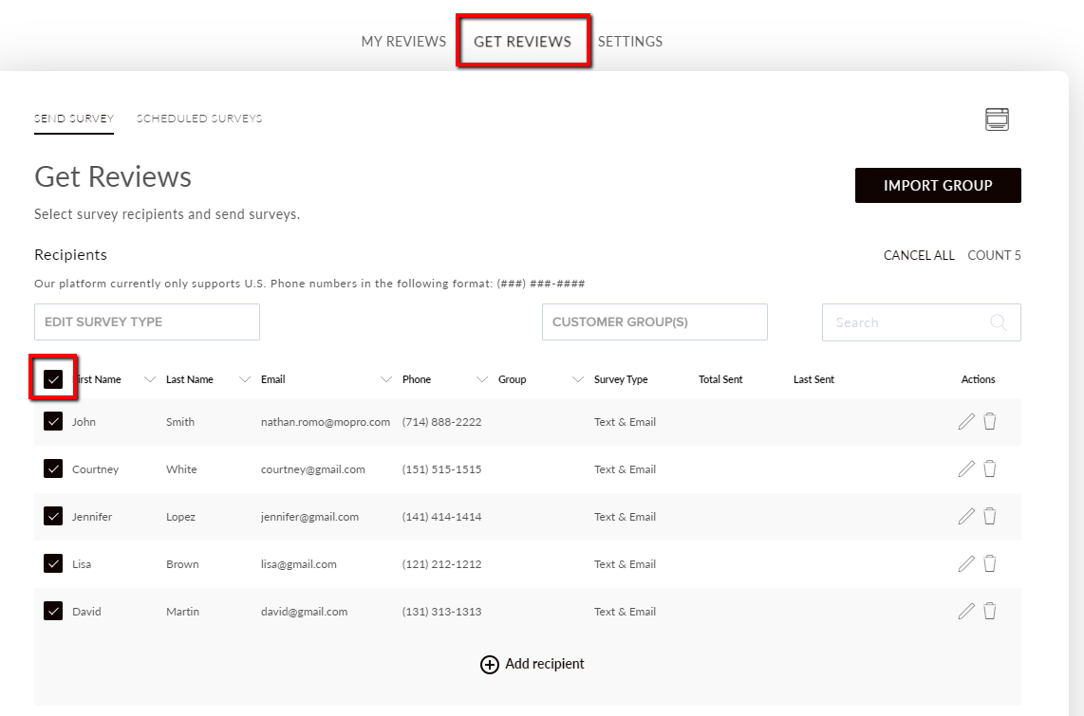
Task: Select the Get Reviews tab
Action: [523, 42]
